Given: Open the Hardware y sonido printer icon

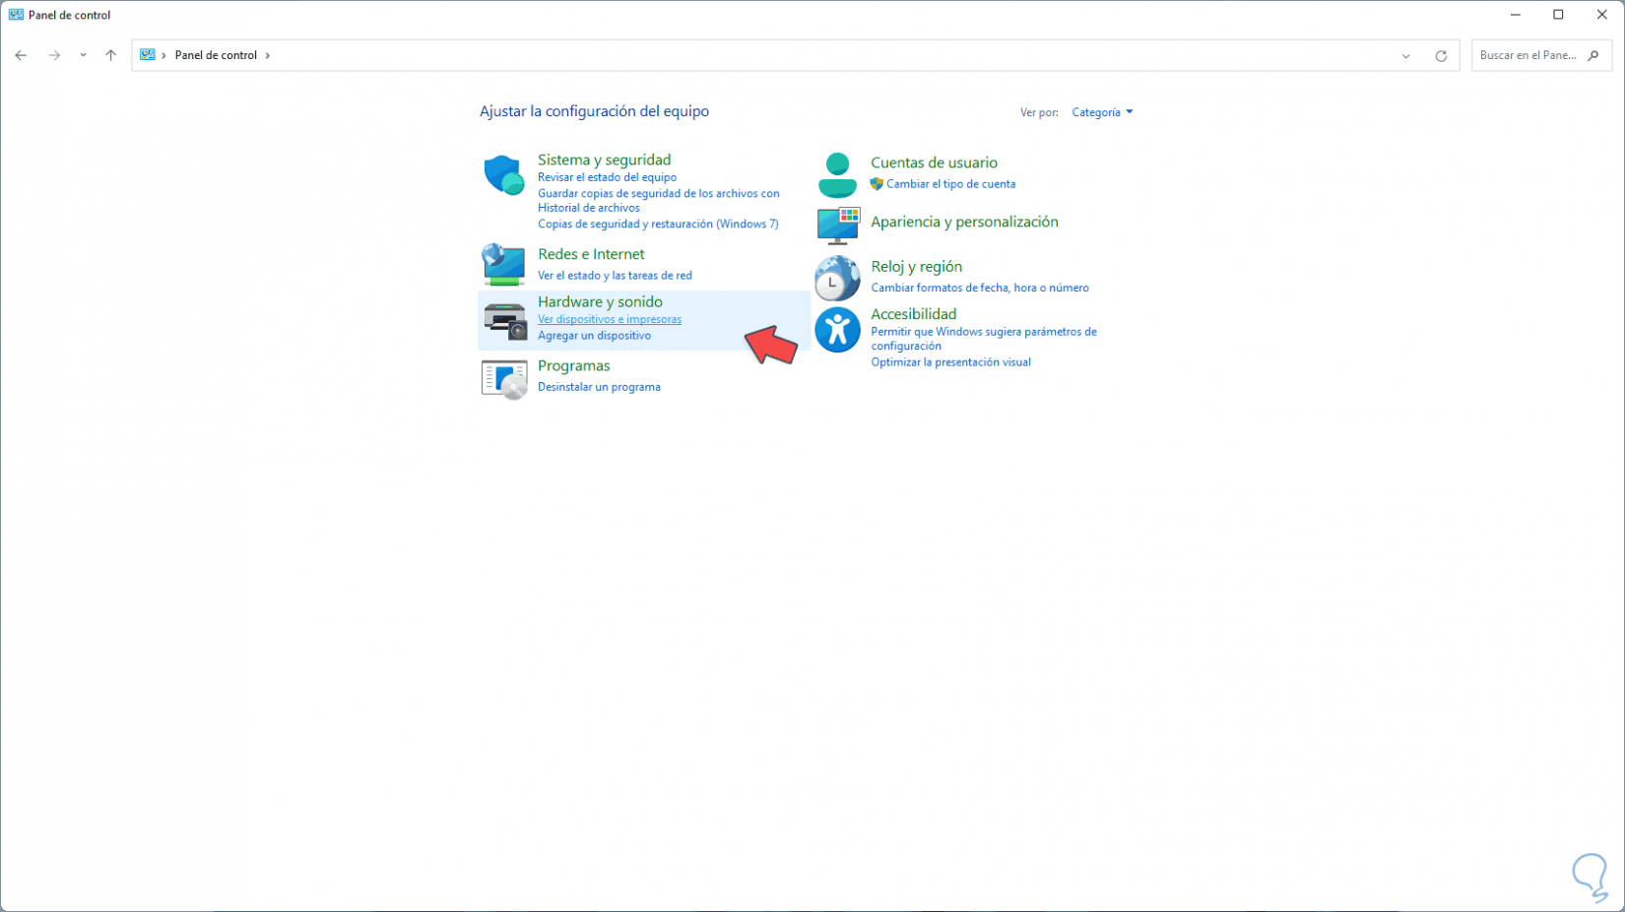Looking at the screenshot, I should (x=504, y=321).
